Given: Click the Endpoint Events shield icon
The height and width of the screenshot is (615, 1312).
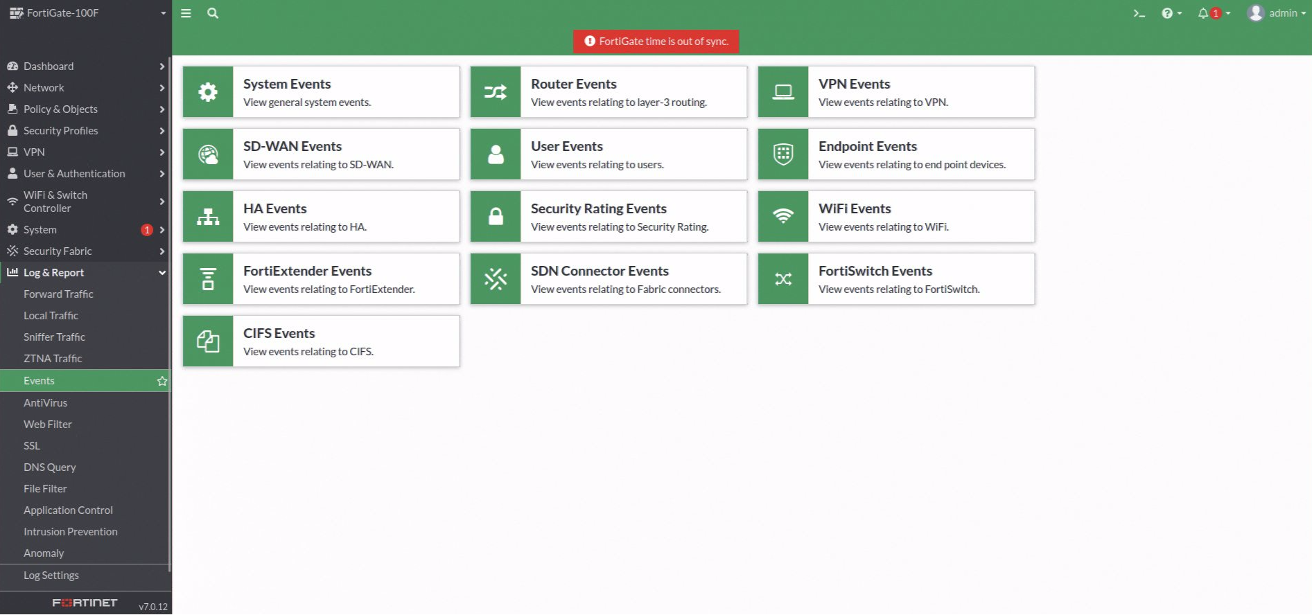Looking at the screenshot, I should [783, 154].
